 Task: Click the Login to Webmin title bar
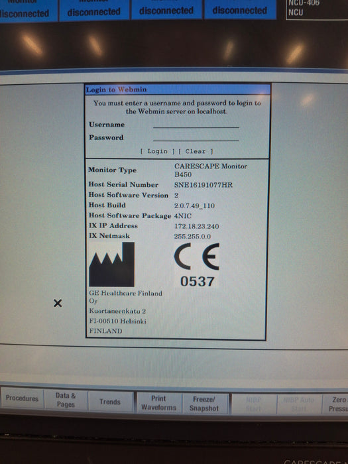click(x=178, y=89)
